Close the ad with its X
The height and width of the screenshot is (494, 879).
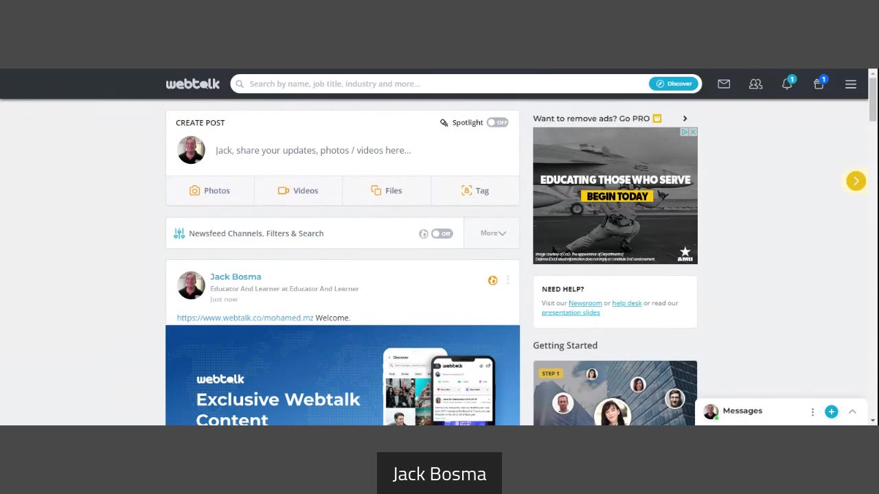[693, 132]
